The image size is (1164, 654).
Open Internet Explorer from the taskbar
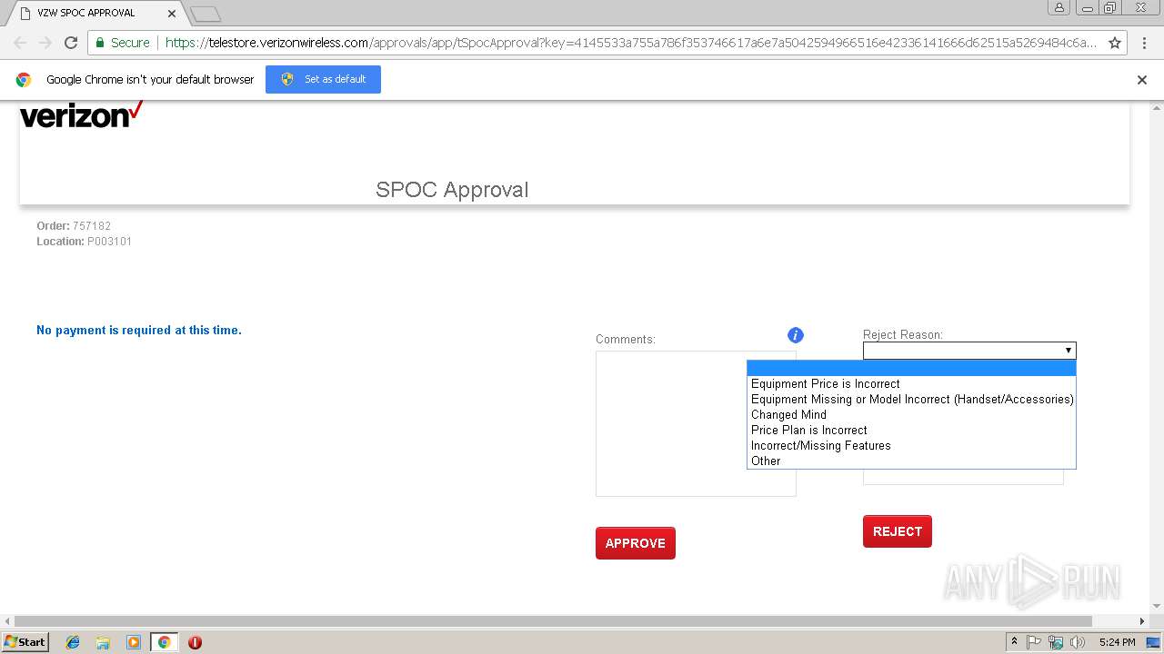click(x=73, y=642)
